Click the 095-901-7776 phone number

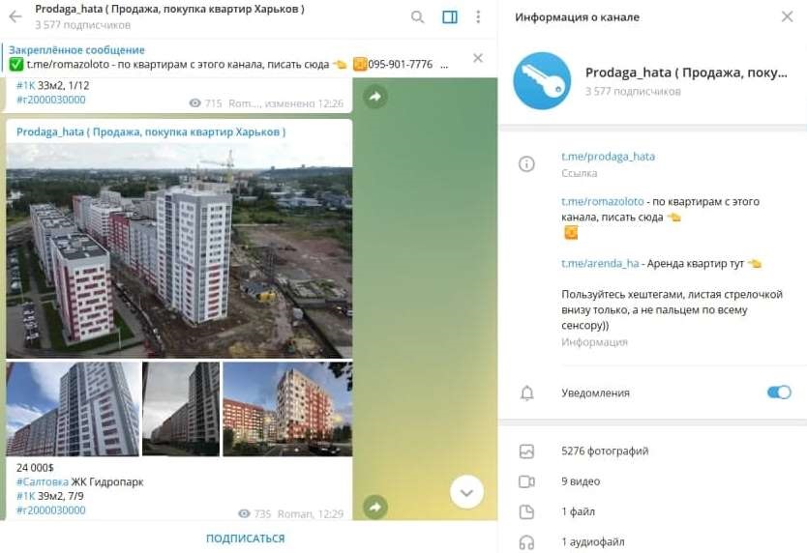pos(401,65)
